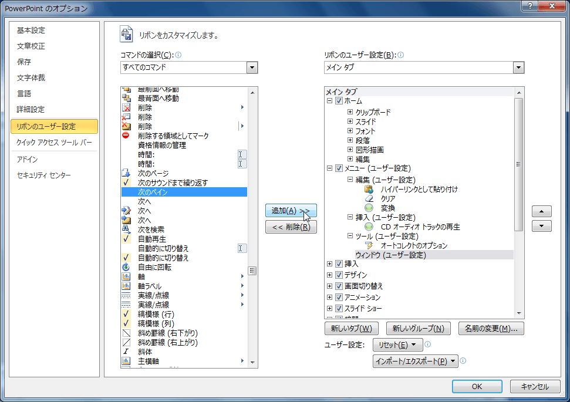Click the green circle icon beside 変換
The height and width of the screenshot is (402, 570).
[x=369, y=208]
